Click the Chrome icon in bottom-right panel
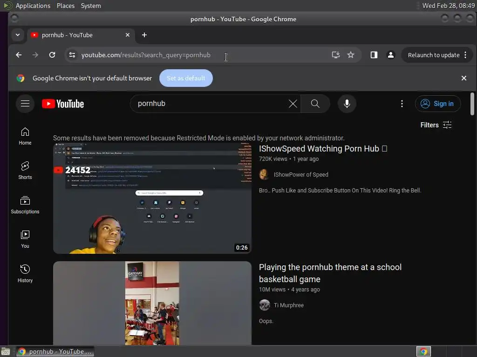 tap(423, 351)
